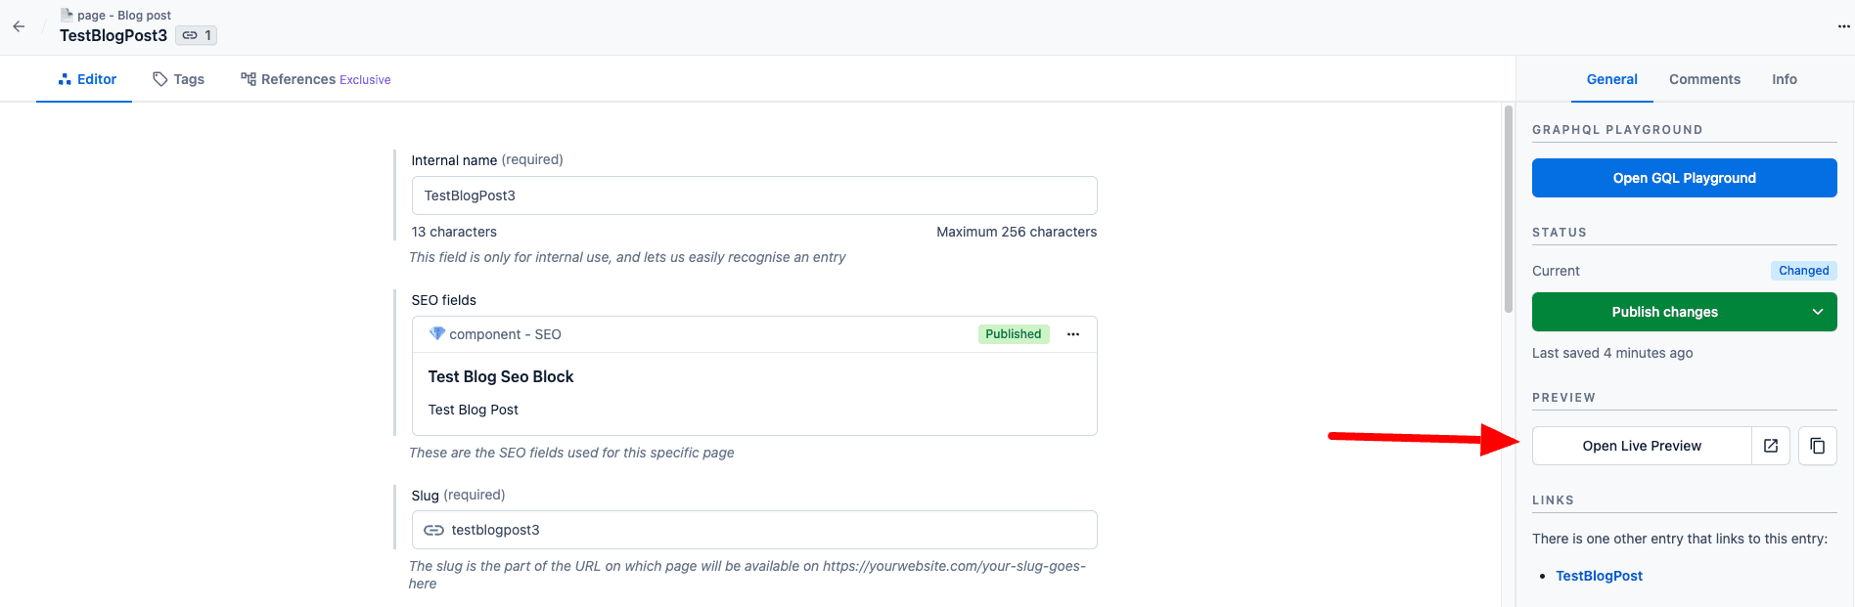This screenshot has height=607, width=1855.
Task: Select the Comments sidebar tab
Action: [1704, 79]
